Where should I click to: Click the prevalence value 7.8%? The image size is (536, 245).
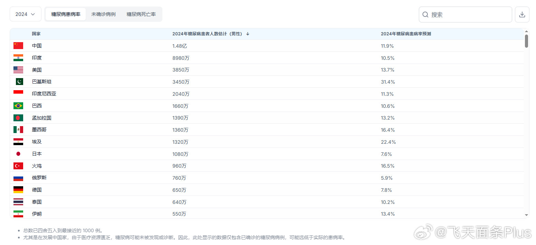point(387,190)
